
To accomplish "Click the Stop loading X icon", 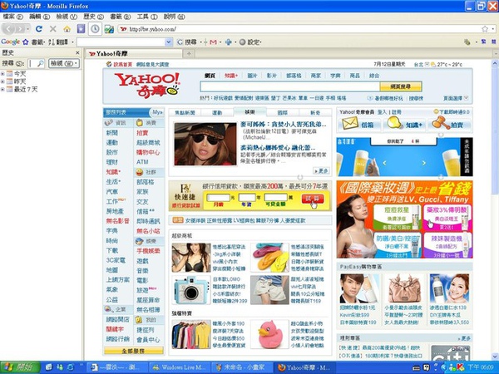I will 53,29.
